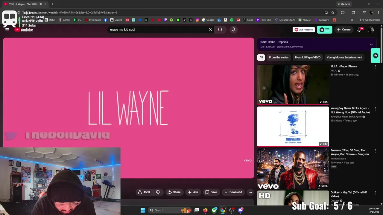
Task: Like the video (453K)
Action: (x=144, y=192)
